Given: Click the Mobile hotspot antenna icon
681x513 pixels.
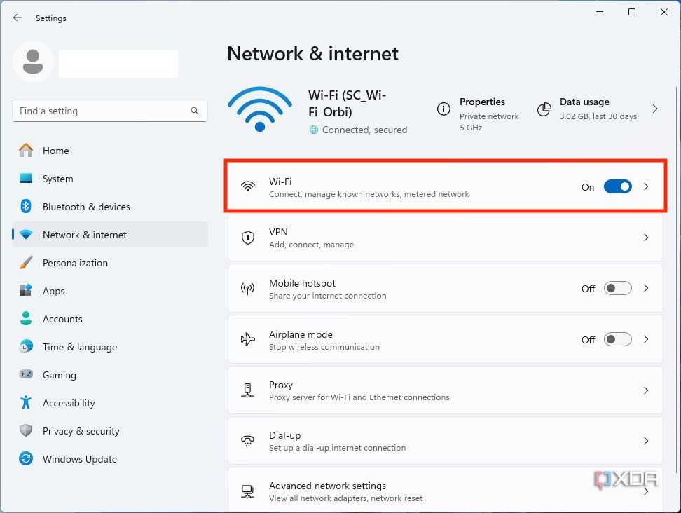Looking at the screenshot, I should [247, 289].
